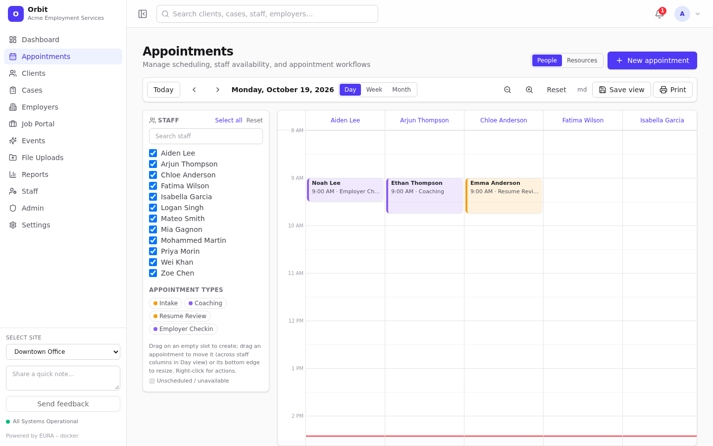The height and width of the screenshot is (446, 713).
Task: Toggle the sidebar collapse icon
Action: click(x=143, y=14)
